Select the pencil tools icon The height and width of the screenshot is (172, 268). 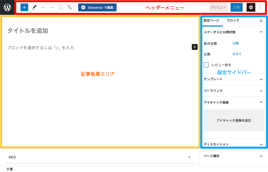tap(34, 7)
